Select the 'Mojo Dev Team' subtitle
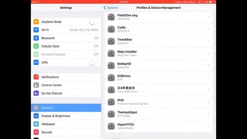The width and height of the screenshot is (247, 139). pyautogui.click(x=127, y=55)
